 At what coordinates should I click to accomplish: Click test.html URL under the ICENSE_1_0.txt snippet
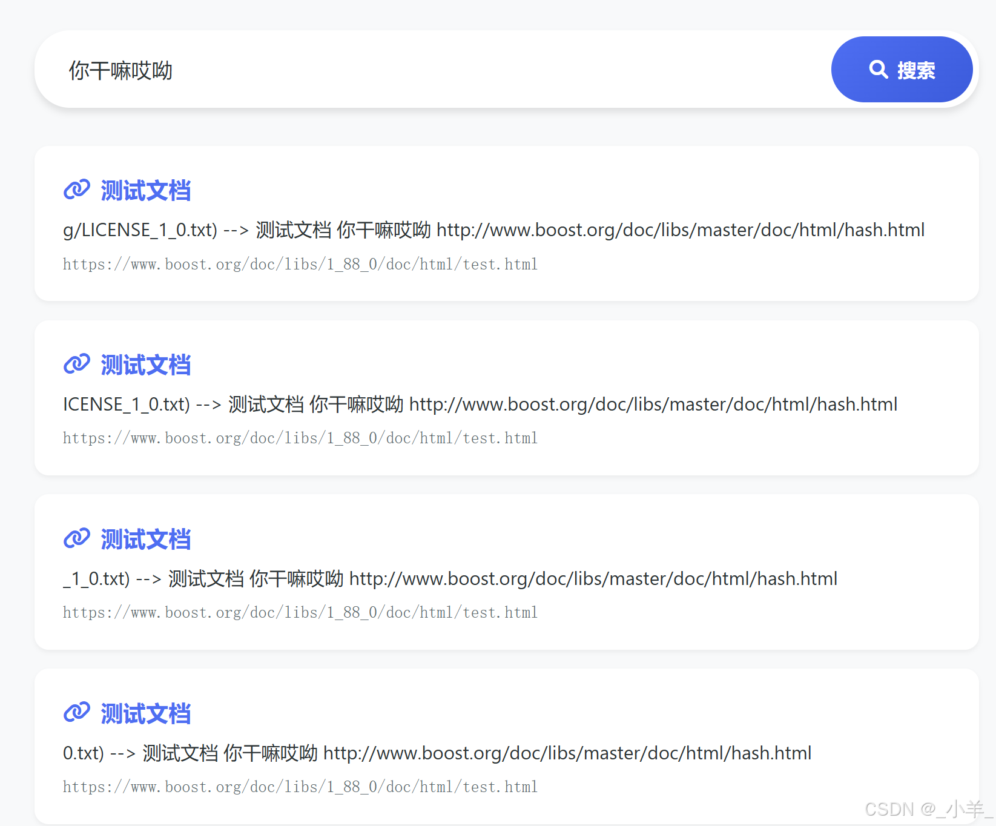[x=300, y=438]
